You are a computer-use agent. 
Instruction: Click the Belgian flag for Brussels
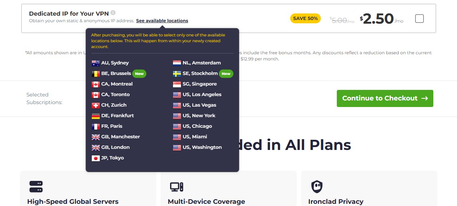pos(96,74)
